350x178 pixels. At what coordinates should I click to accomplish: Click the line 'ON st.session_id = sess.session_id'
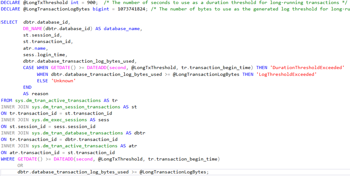click(x=48, y=126)
